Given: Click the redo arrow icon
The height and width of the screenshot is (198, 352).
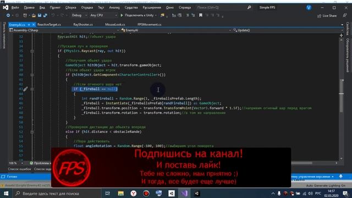Looking at the screenshot, I should click(62, 15).
